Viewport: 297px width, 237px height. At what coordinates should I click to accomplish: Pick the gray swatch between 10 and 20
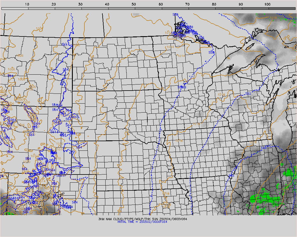42,8
